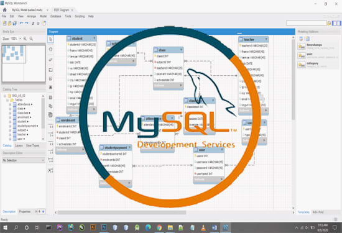Select the new layer tool
The width and height of the screenshot is (342, 233).
(x=50, y=70)
